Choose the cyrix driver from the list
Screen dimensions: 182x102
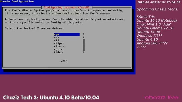click(x=58, y=50)
